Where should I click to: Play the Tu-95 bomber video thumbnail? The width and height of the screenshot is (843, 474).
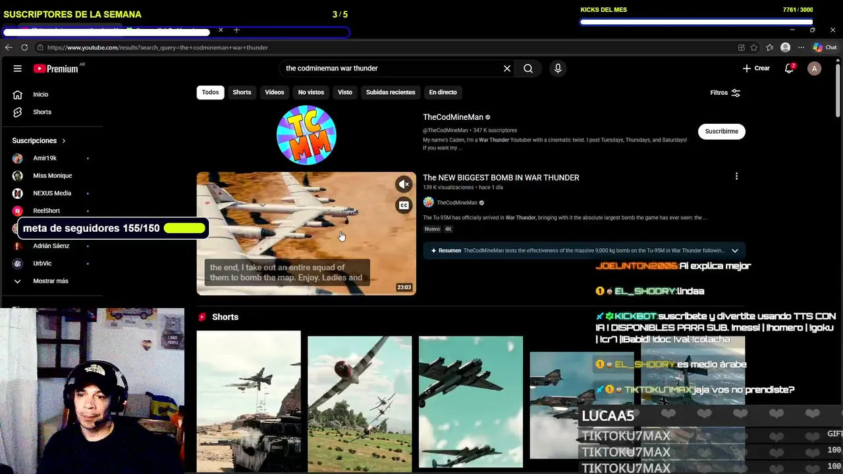pos(306,234)
